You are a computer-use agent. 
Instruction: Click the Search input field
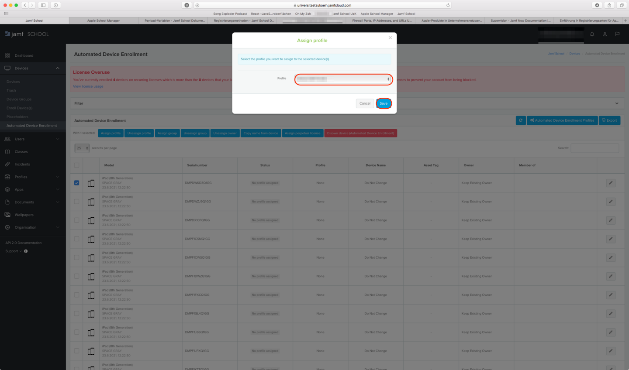point(594,148)
